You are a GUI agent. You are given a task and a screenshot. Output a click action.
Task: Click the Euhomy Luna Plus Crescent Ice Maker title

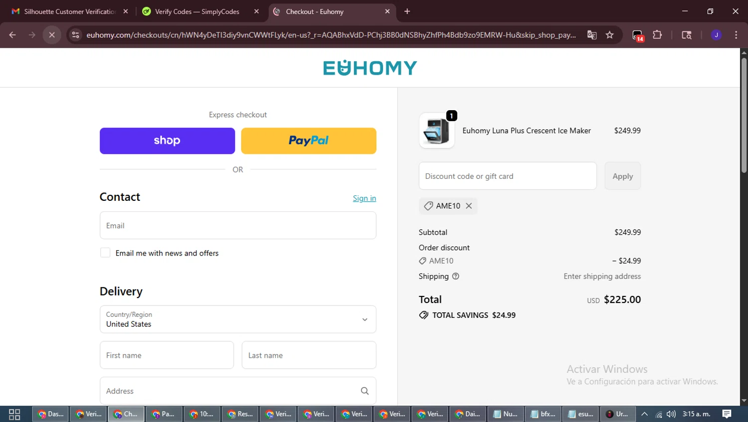(x=527, y=131)
